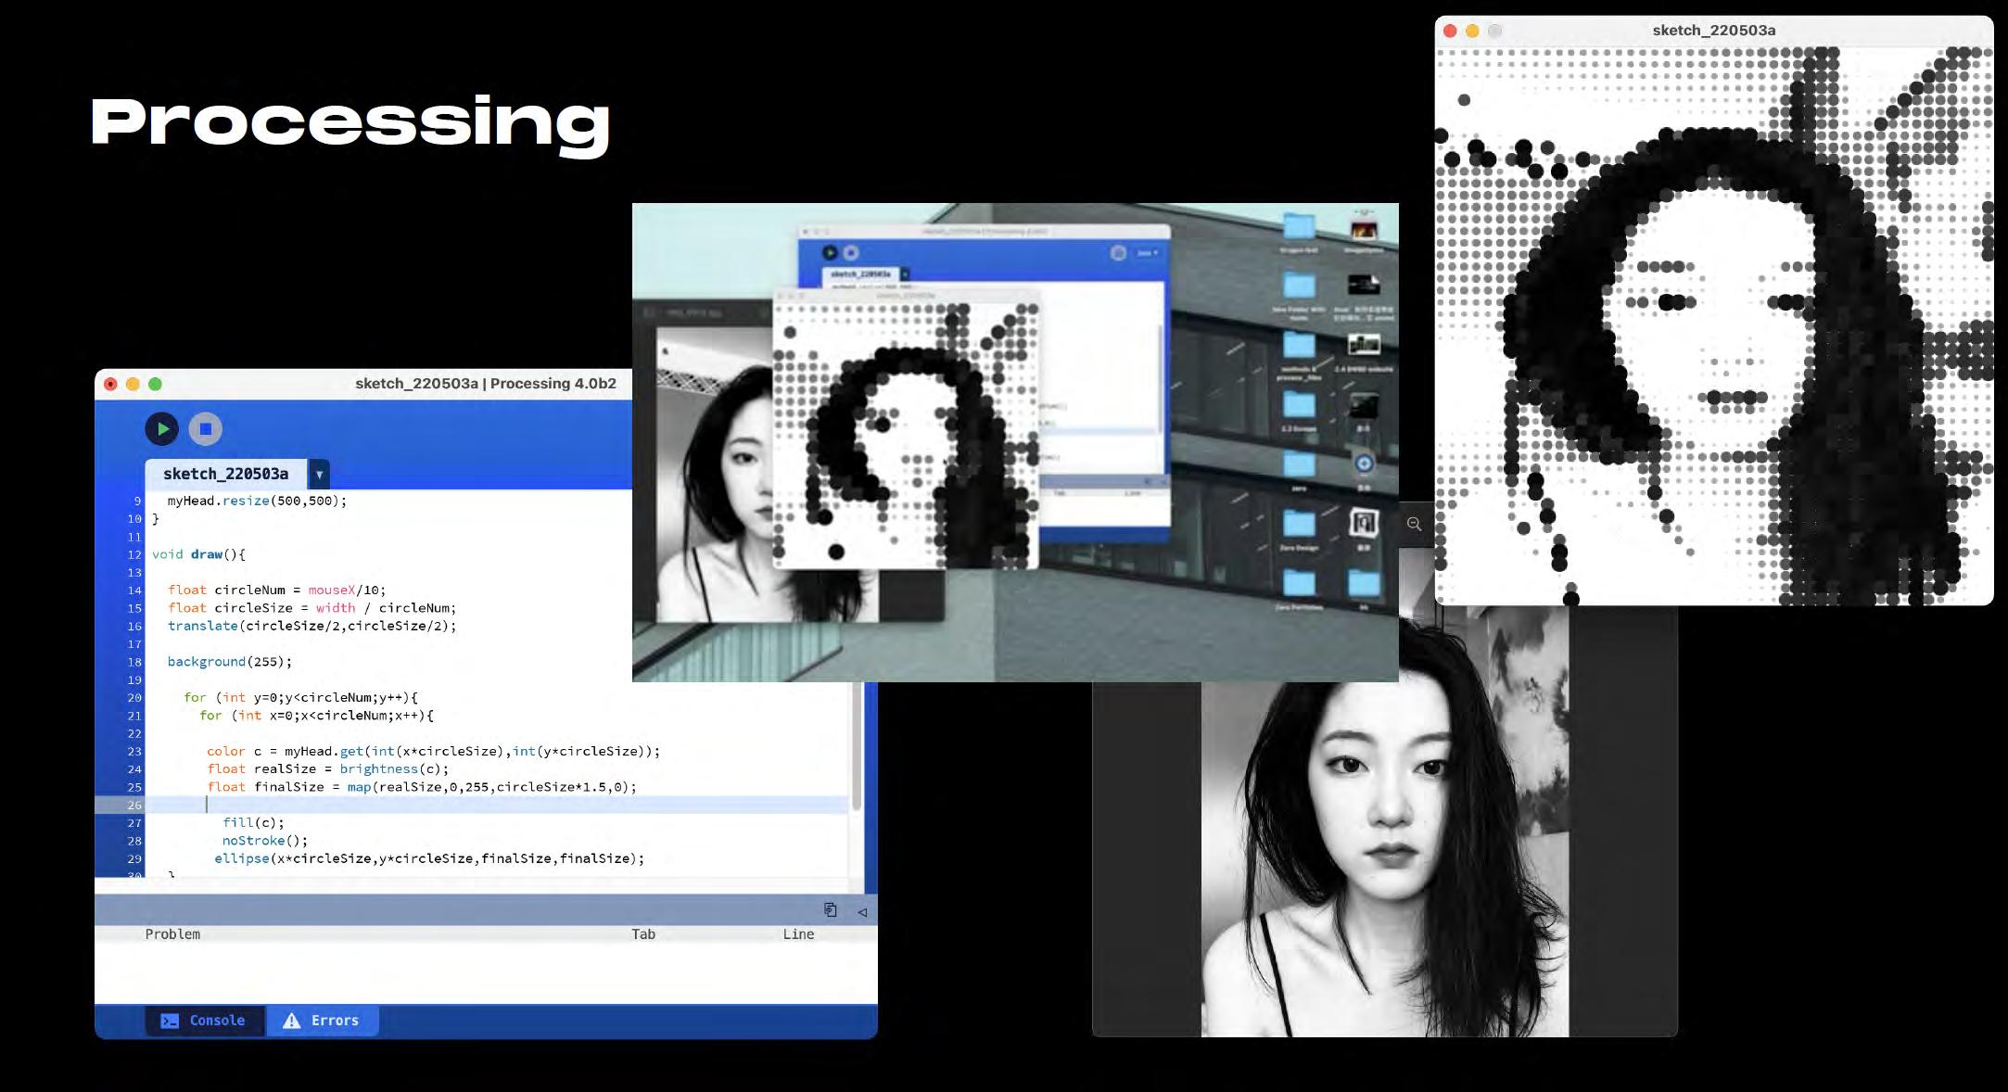The width and height of the screenshot is (2008, 1092).
Task: Switch to the Console tab
Action: (204, 1020)
